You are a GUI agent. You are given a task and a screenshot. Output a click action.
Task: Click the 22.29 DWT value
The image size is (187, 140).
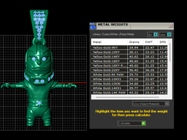[150, 84]
